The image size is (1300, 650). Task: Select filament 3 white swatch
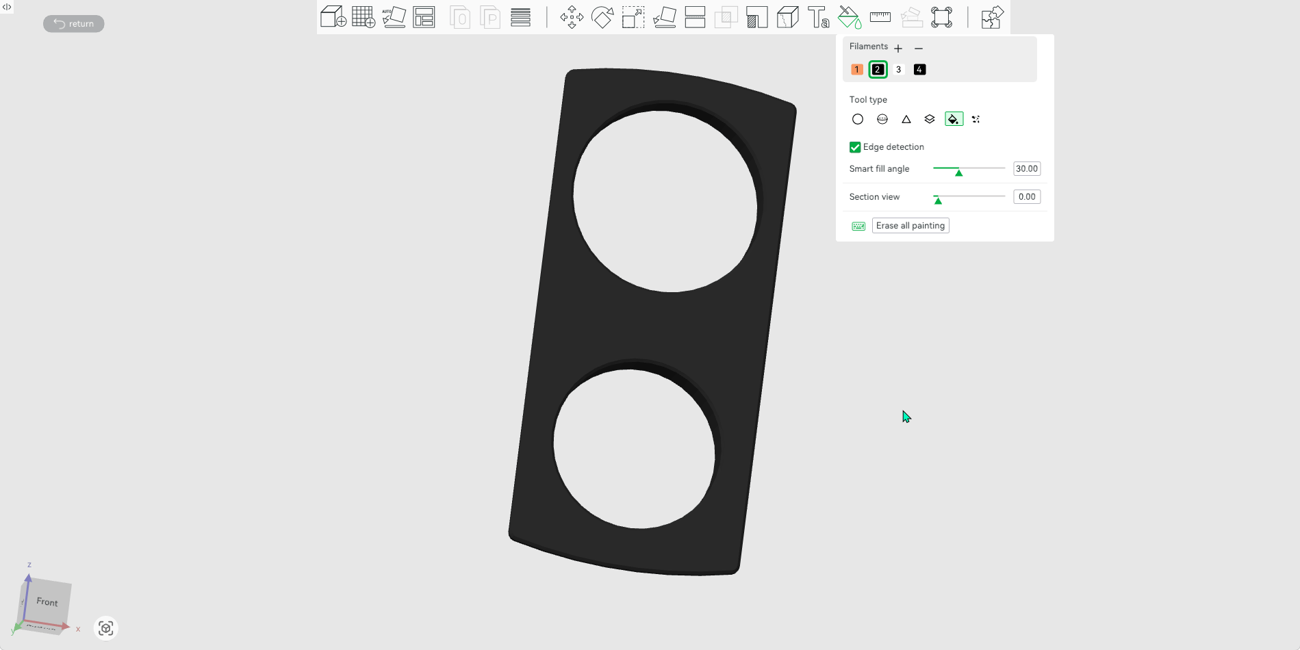click(899, 69)
